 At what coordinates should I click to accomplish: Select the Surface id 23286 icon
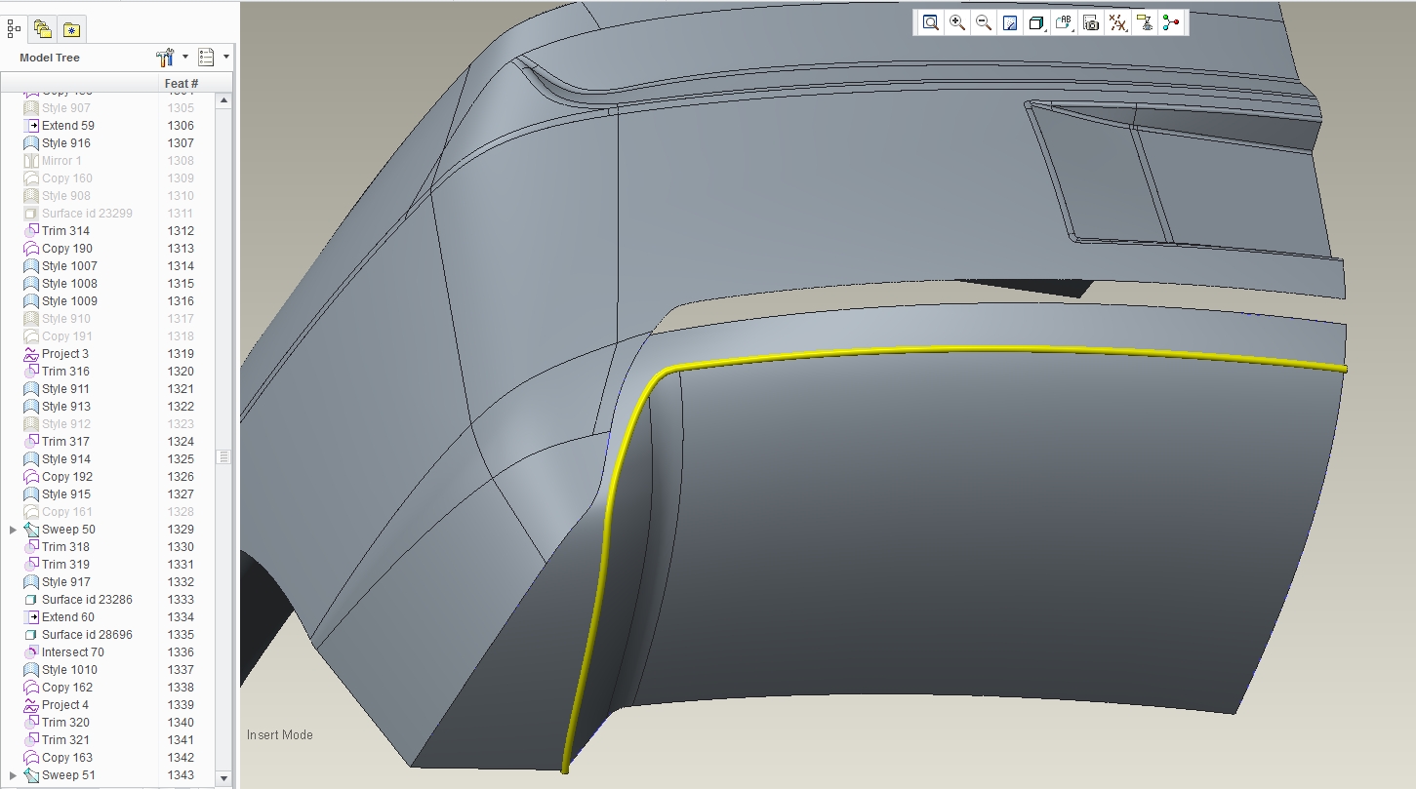30,600
